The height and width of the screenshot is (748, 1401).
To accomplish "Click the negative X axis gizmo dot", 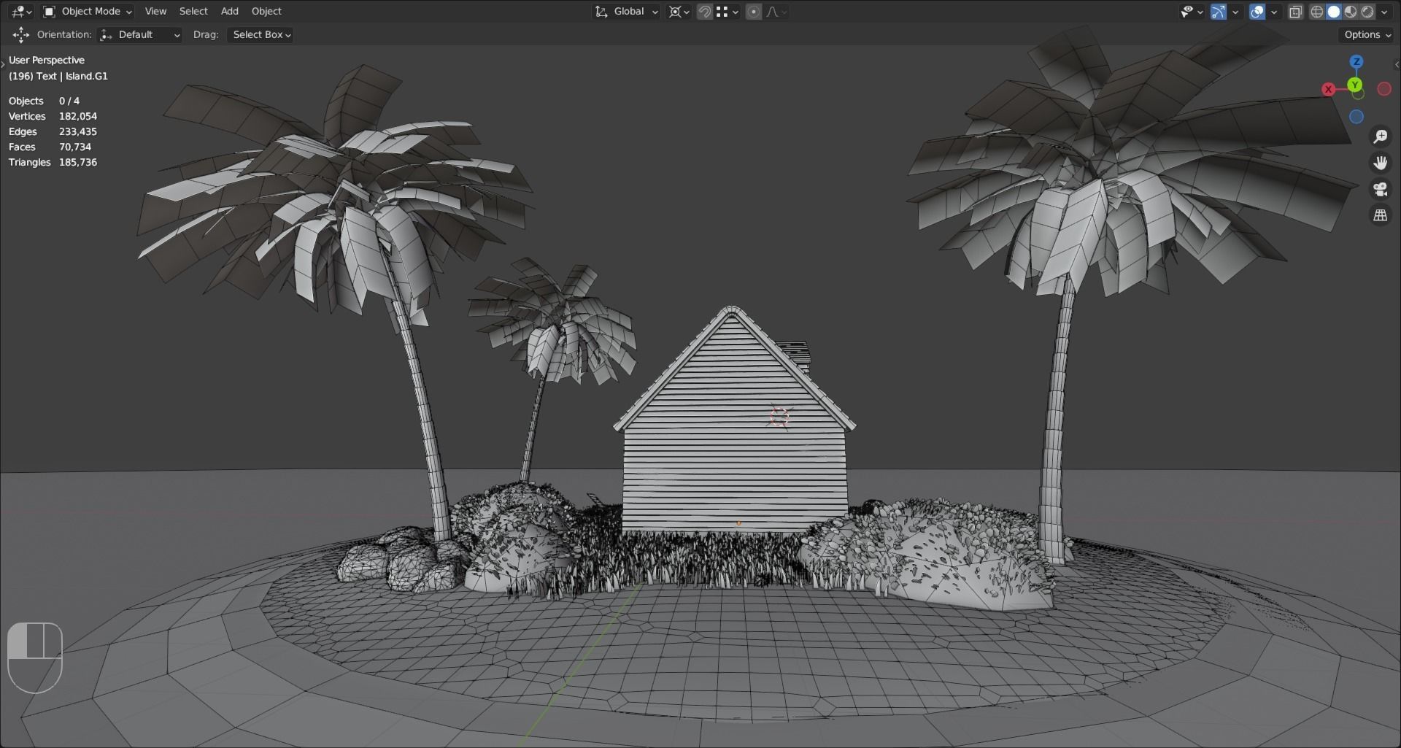I will click(x=1384, y=88).
